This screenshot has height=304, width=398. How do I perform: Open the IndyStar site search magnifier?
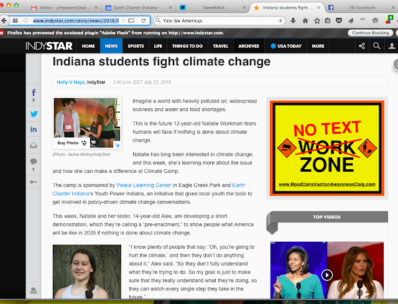pos(377,46)
